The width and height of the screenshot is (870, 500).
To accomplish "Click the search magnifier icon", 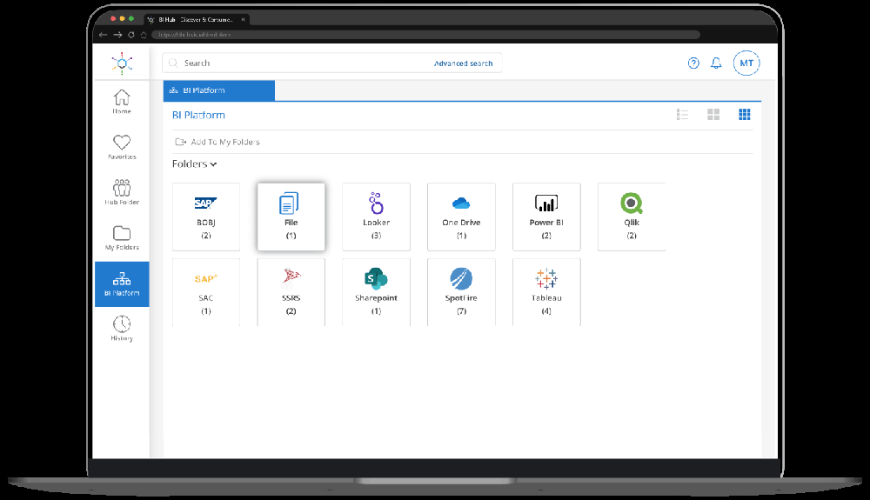I will coord(173,63).
